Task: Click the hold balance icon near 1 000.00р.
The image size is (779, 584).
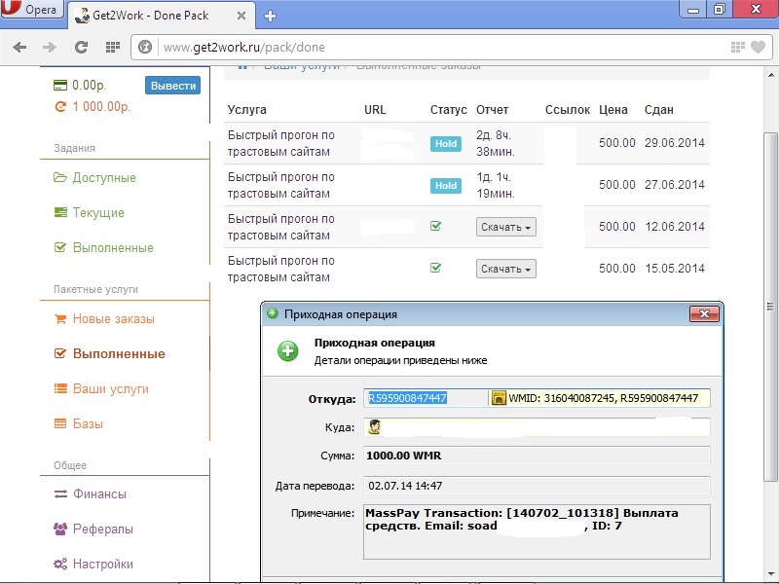Action: (60, 106)
